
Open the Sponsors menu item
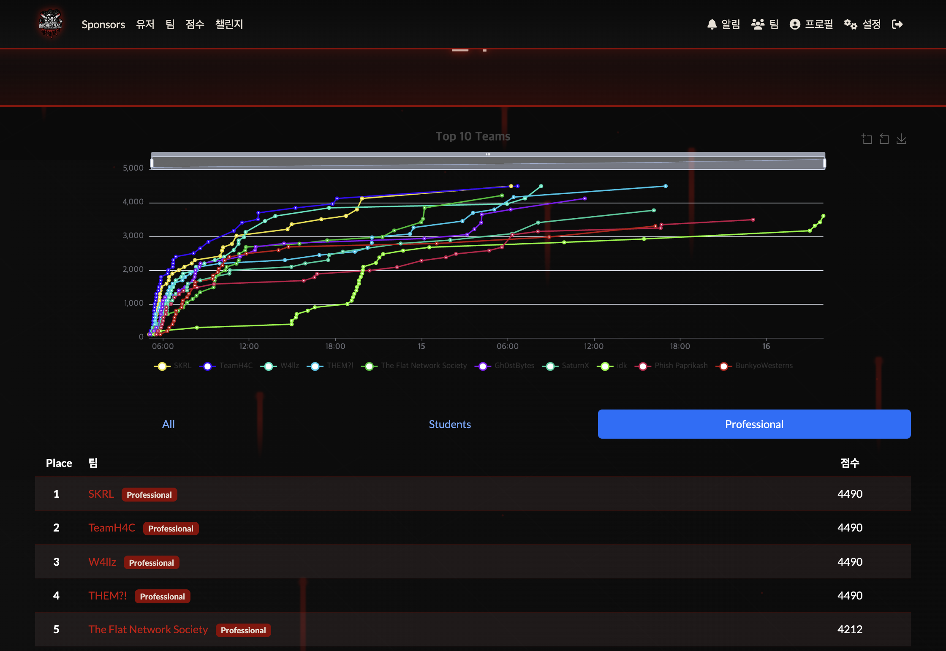pyautogui.click(x=103, y=24)
